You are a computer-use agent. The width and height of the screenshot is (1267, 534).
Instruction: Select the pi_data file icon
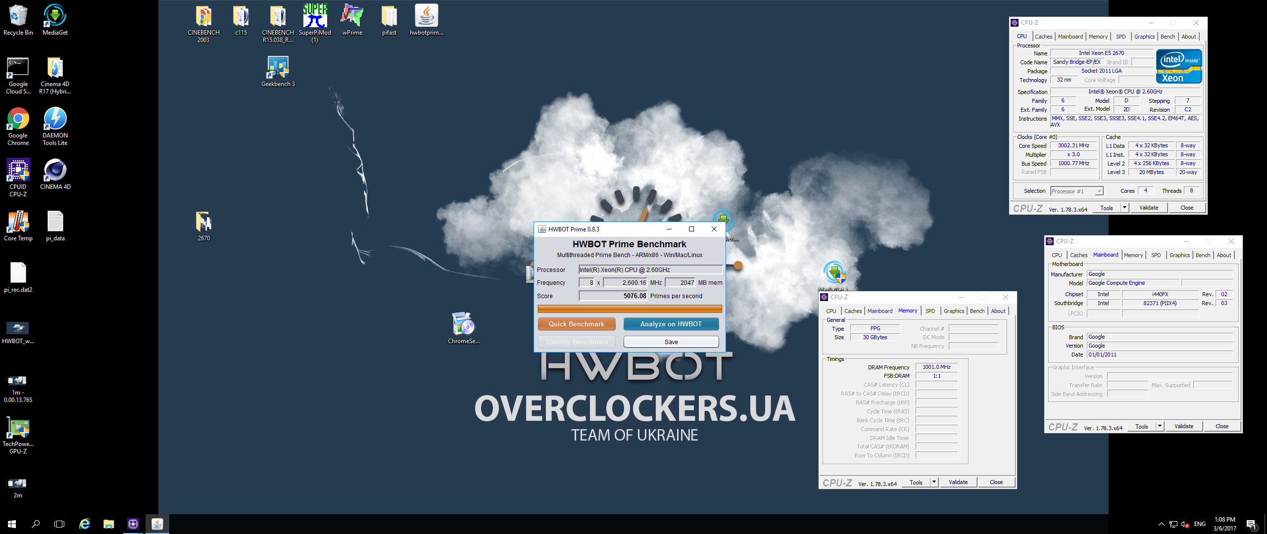click(55, 226)
